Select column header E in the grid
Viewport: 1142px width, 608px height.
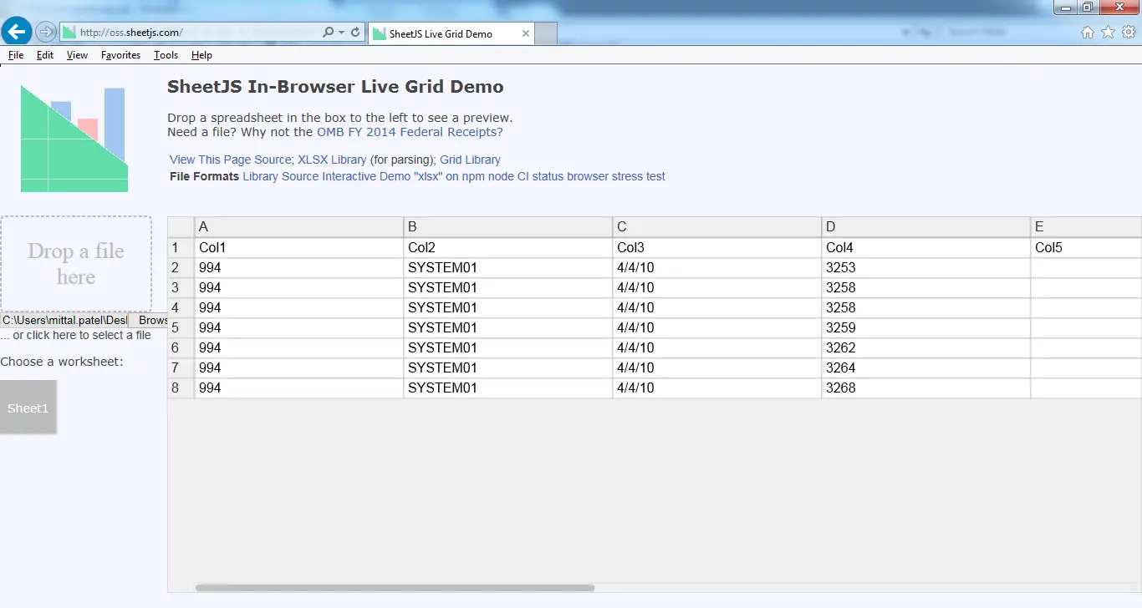1087,227
